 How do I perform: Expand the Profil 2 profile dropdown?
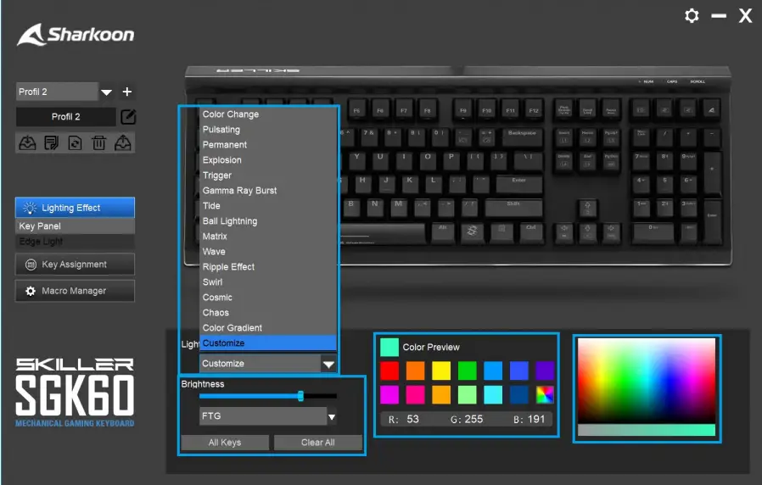[106, 92]
